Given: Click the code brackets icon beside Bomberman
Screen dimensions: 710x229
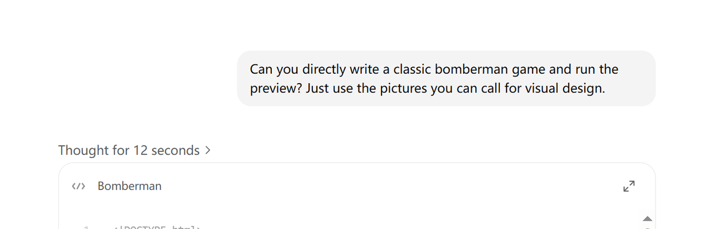Looking at the screenshot, I should (78, 186).
